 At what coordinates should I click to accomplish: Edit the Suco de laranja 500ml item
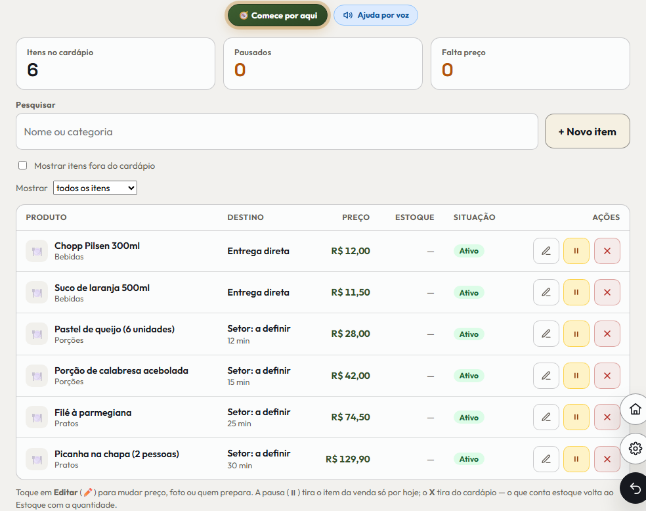(546, 292)
